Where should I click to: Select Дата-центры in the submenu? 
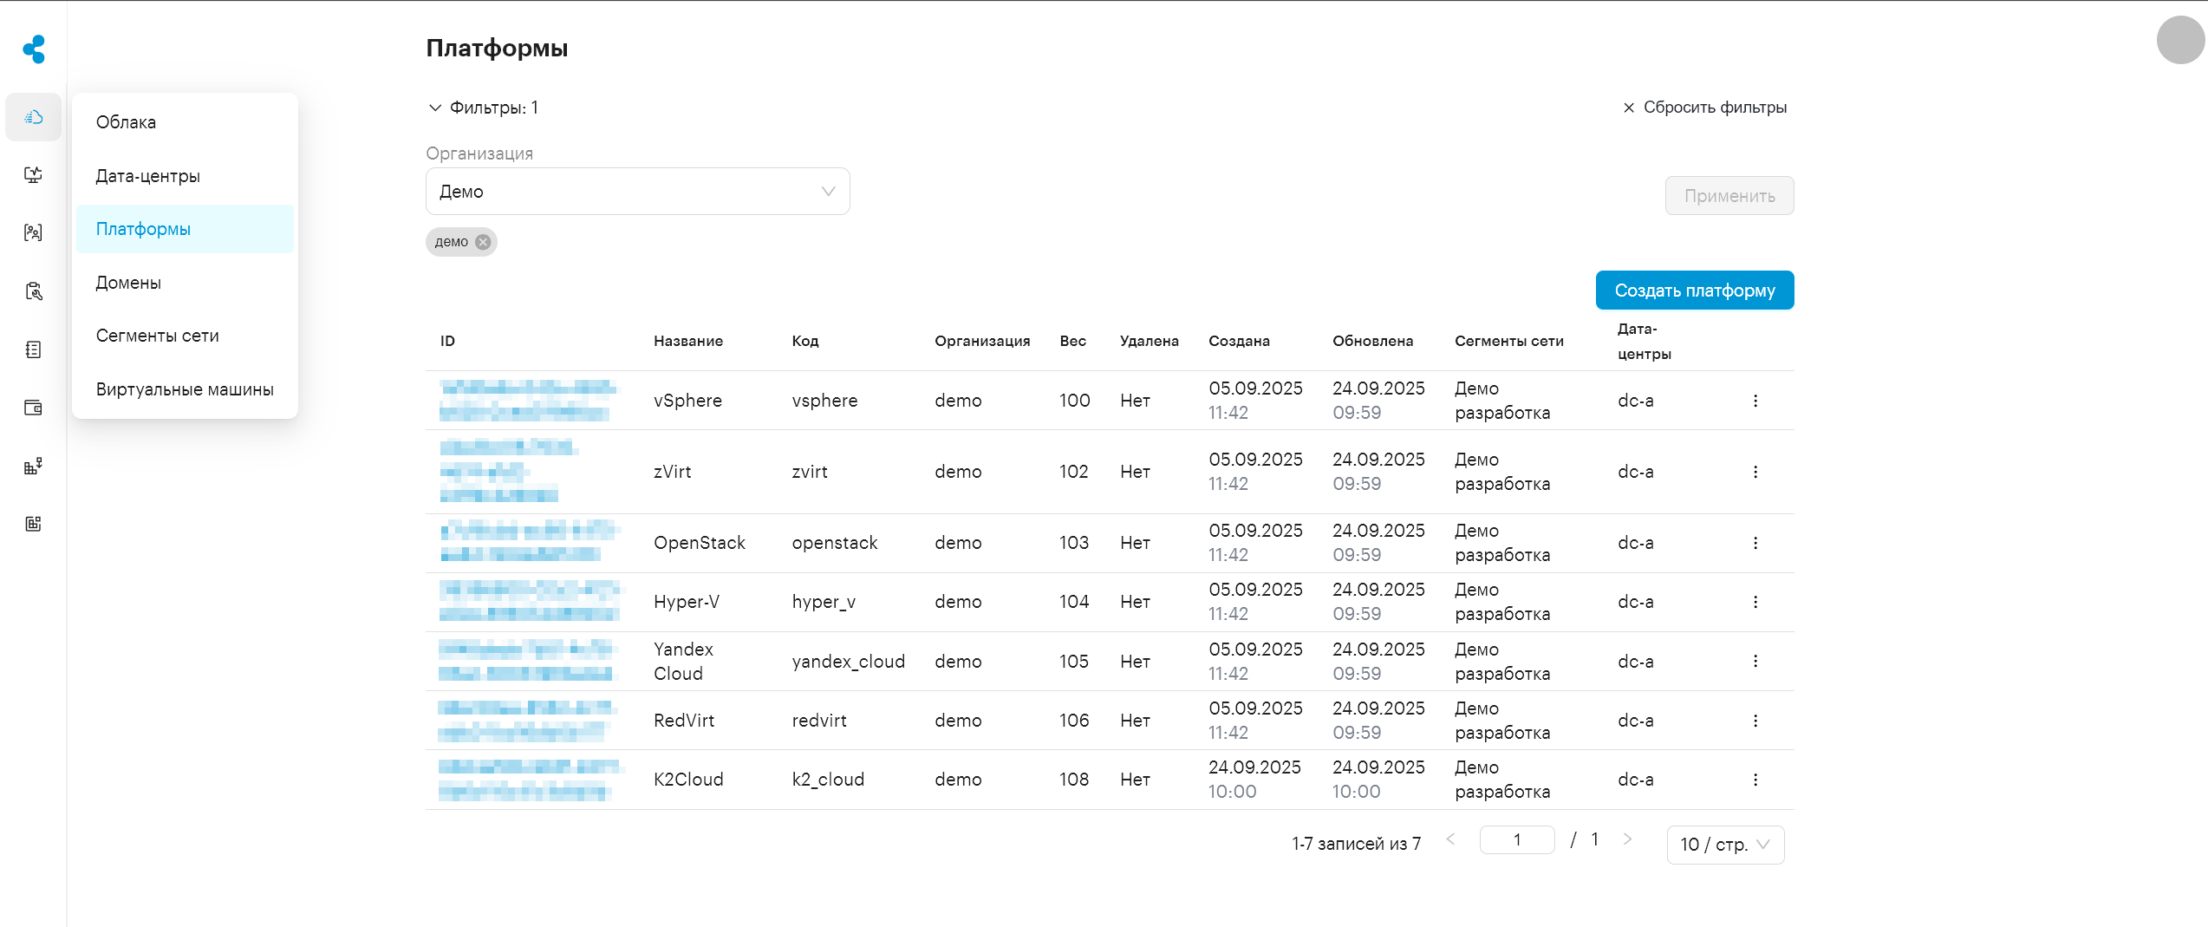click(185, 176)
